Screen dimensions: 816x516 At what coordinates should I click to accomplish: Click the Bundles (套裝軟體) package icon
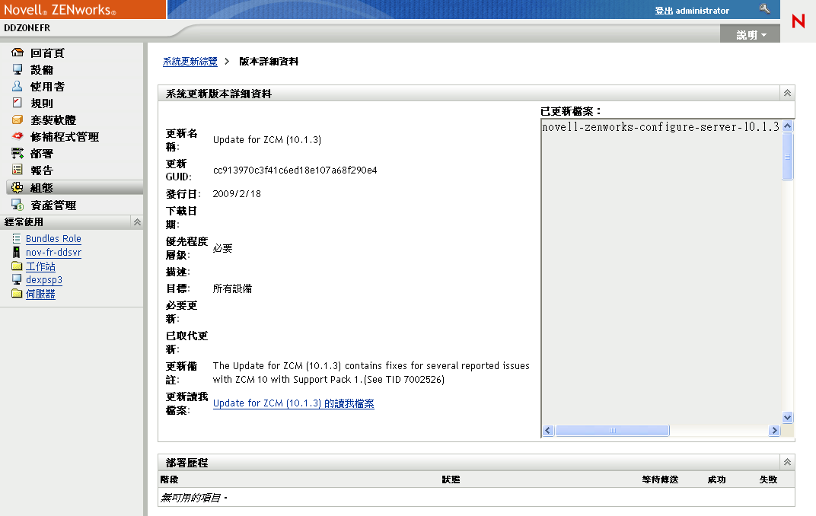18,119
